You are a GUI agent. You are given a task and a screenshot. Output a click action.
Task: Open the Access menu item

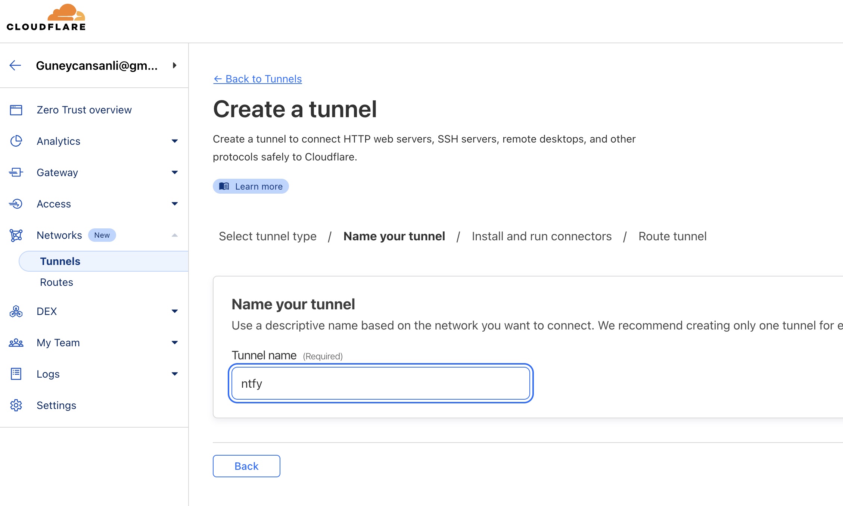pyautogui.click(x=54, y=204)
